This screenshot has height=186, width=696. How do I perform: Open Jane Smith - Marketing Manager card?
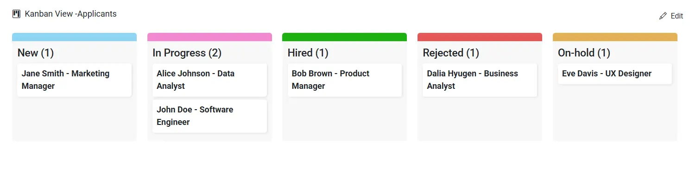[75, 80]
